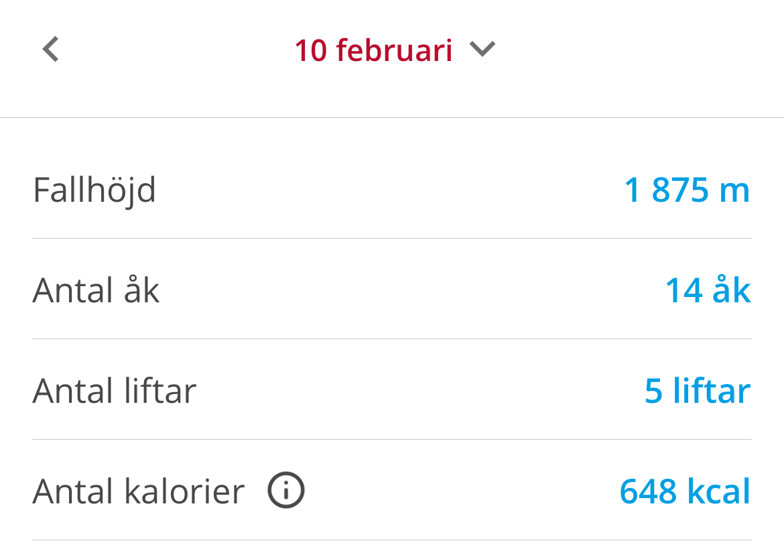
Task: Tap the 5 liftar value
Action: [698, 391]
